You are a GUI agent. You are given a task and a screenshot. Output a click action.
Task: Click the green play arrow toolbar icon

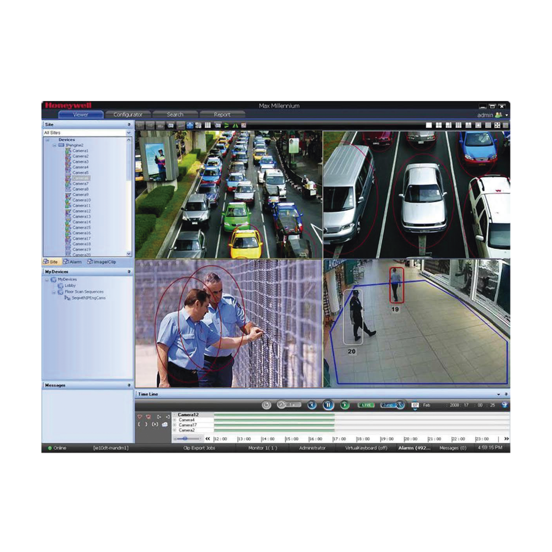pyautogui.click(x=227, y=125)
